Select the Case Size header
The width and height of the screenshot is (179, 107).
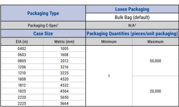(43, 34)
